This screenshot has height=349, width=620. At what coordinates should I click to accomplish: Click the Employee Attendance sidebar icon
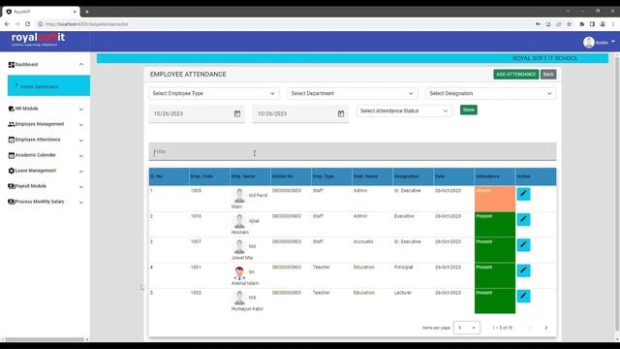tap(11, 140)
